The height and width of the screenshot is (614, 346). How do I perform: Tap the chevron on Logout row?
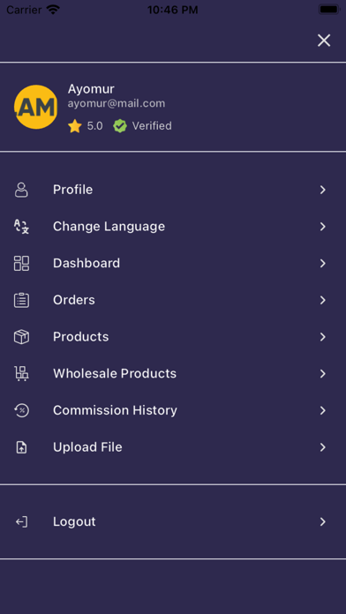323,522
